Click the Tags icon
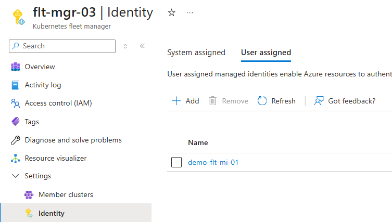 pyautogui.click(x=16, y=122)
